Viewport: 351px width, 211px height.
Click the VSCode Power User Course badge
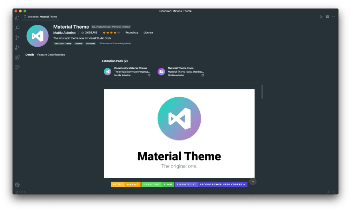pyautogui.click(x=211, y=184)
